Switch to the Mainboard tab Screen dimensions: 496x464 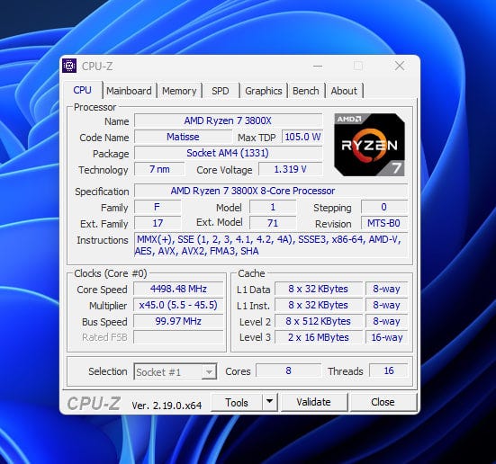129,91
